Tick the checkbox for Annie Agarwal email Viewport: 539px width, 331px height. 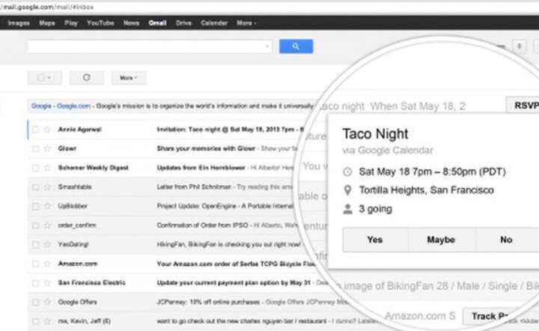(35, 130)
